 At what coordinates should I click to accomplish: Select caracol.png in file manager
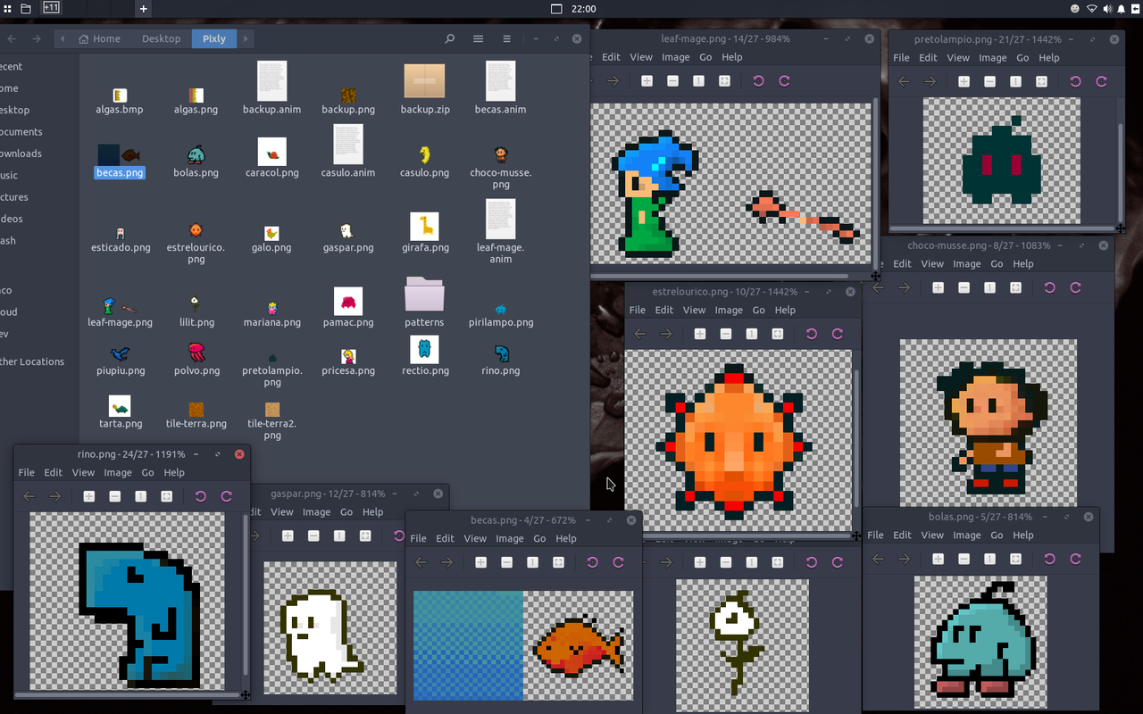(272, 157)
